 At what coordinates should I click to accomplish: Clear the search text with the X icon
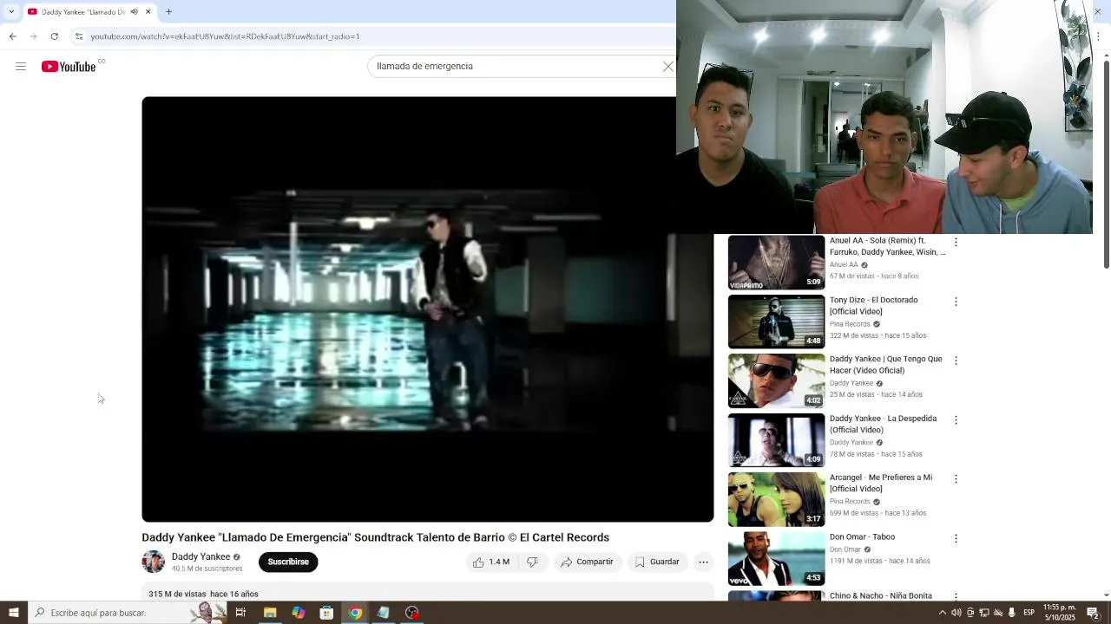[x=667, y=66]
